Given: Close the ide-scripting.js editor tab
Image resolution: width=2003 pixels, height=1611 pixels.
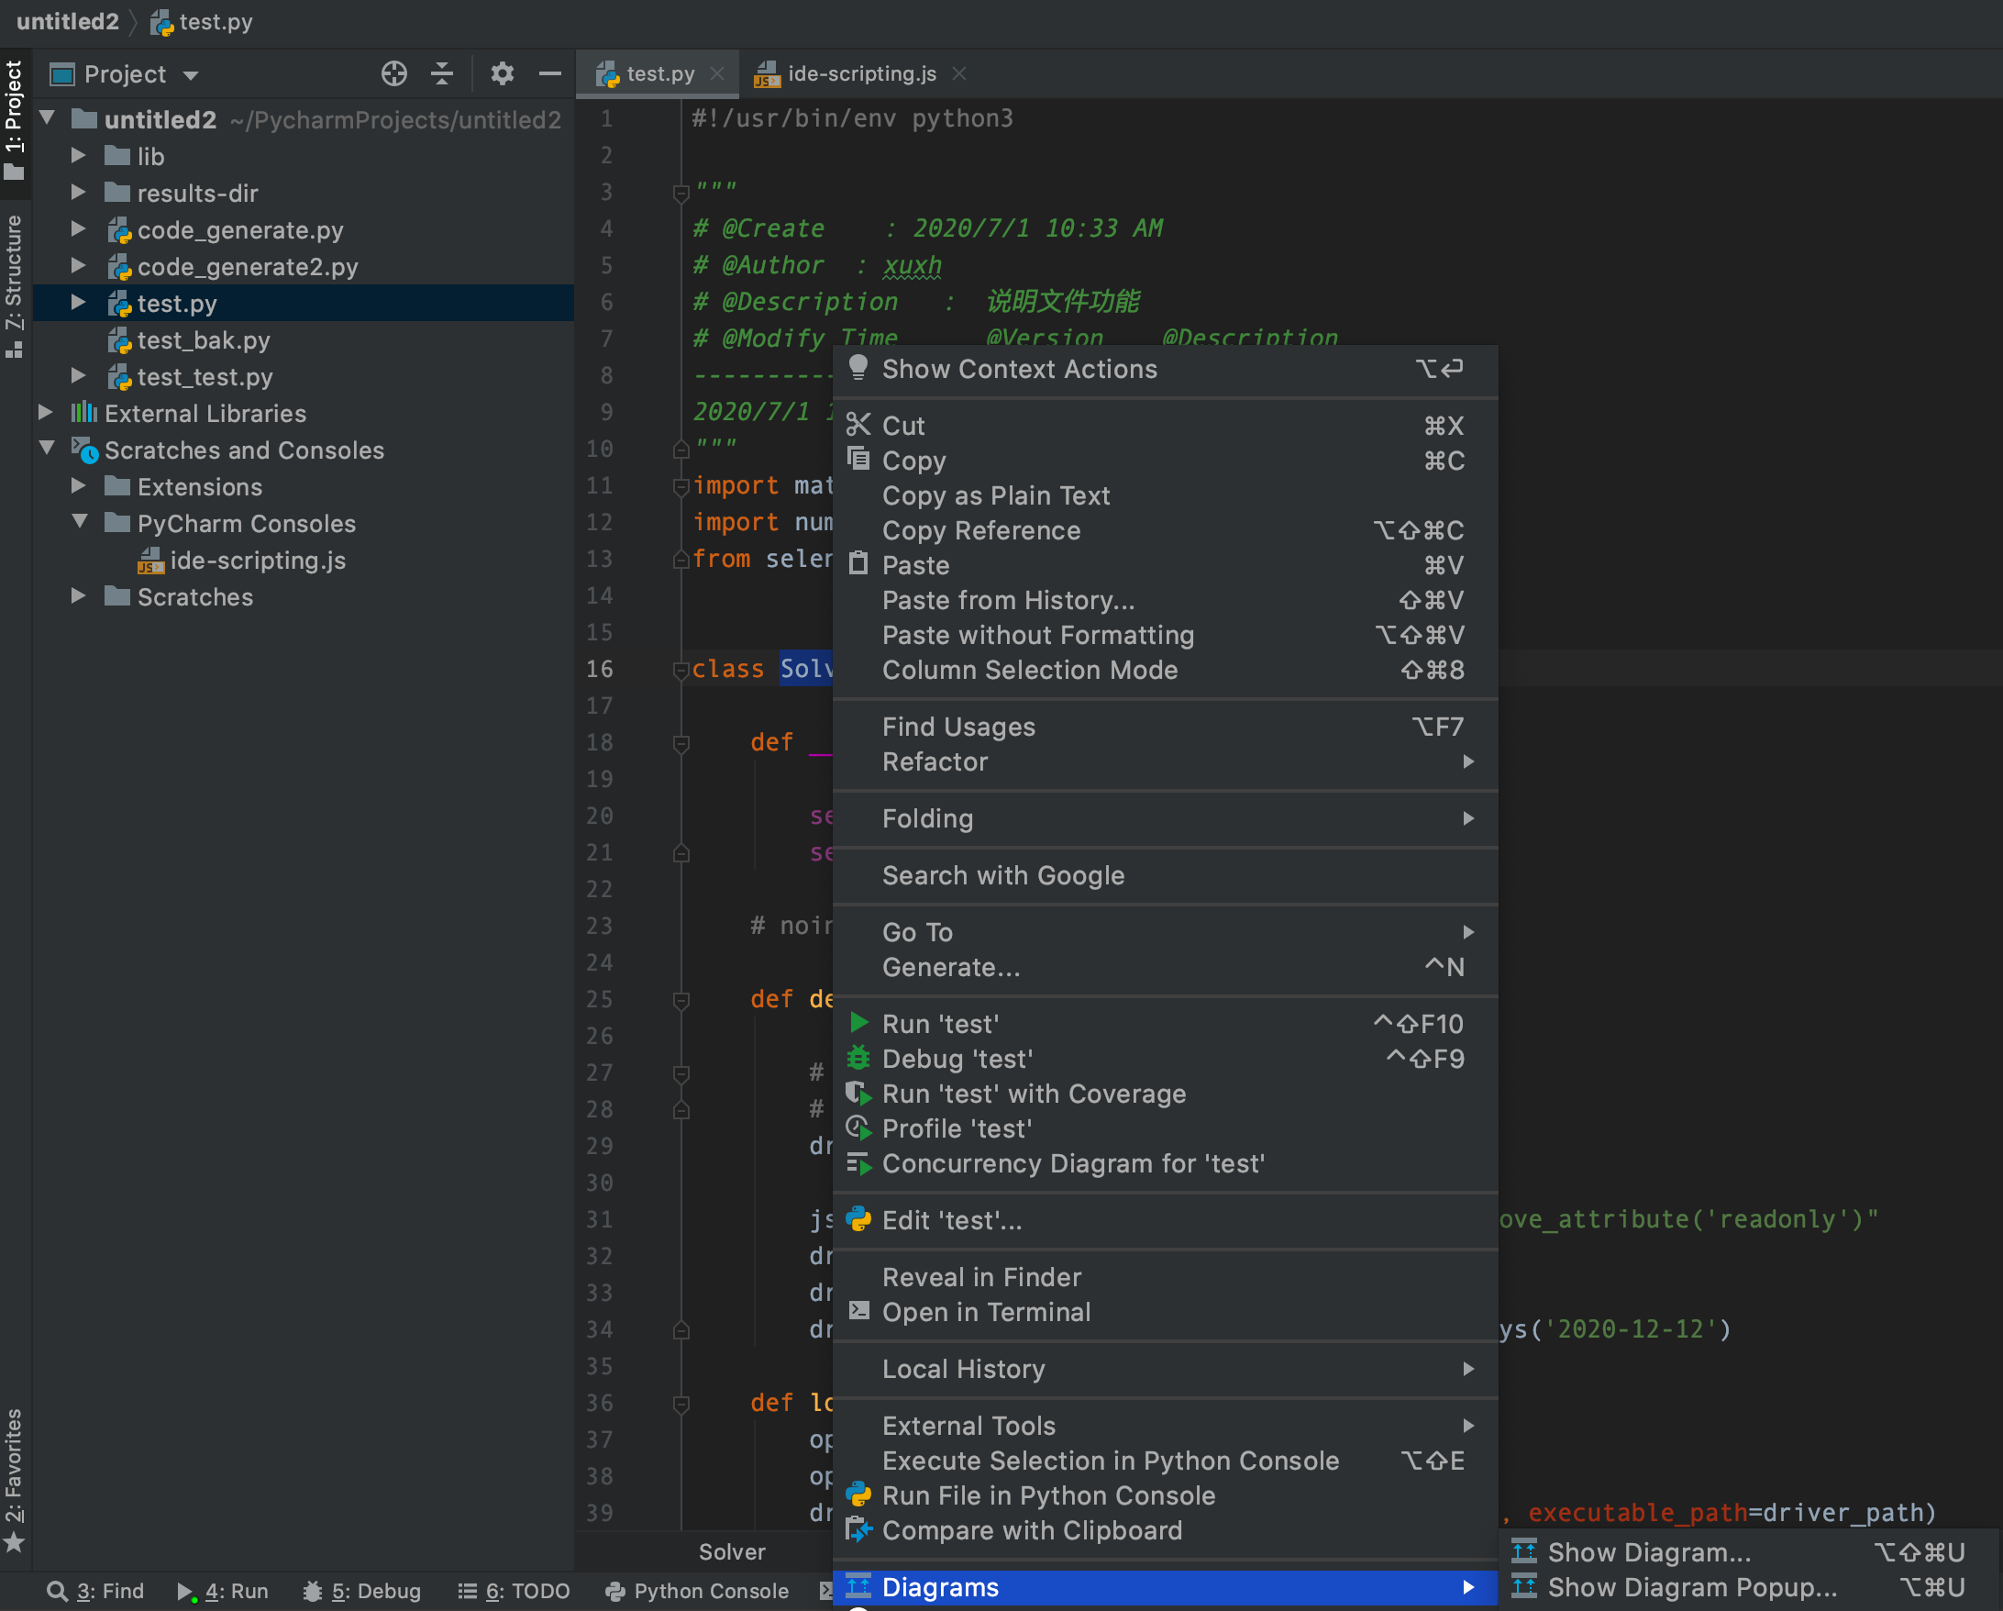Looking at the screenshot, I should pyautogui.click(x=959, y=73).
